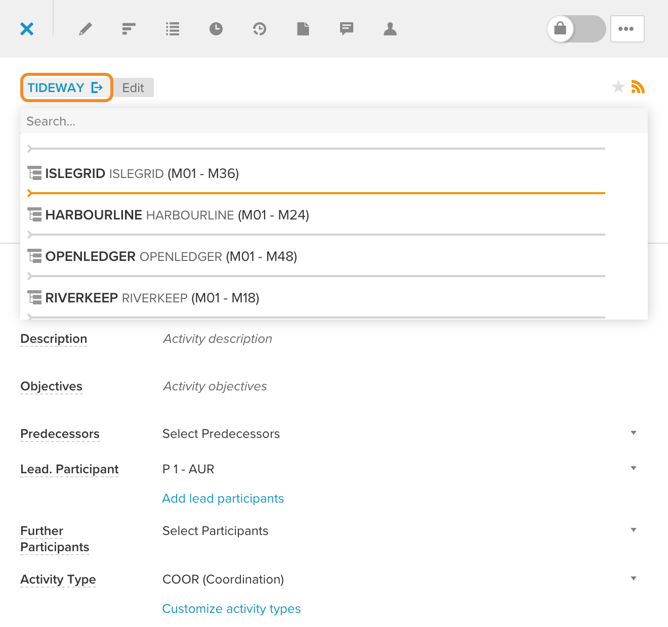
Task: Open the Gantt bars view icon
Action: click(x=129, y=29)
